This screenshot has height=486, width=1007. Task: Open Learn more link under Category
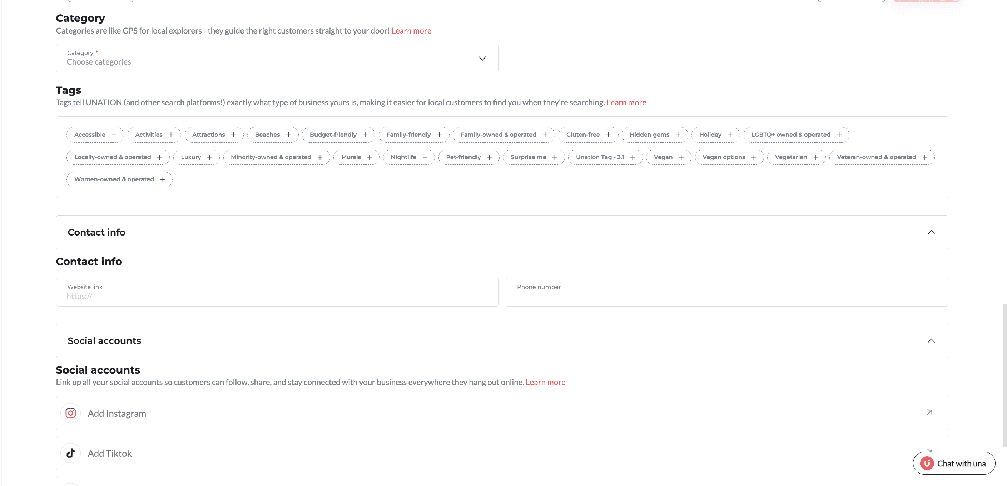point(411,30)
